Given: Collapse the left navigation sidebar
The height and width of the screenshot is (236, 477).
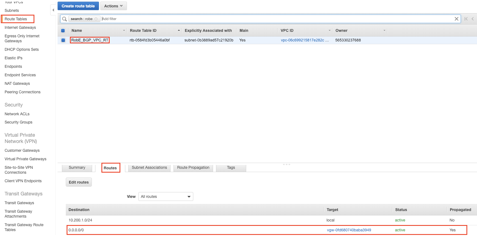Looking at the screenshot, I should tap(53, 10).
